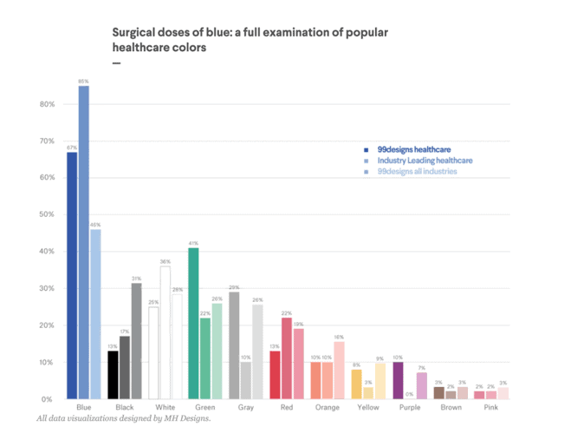The width and height of the screenshot is (584, 440).
Task: Click the 80% y-axis label
Action: [48, 104]
